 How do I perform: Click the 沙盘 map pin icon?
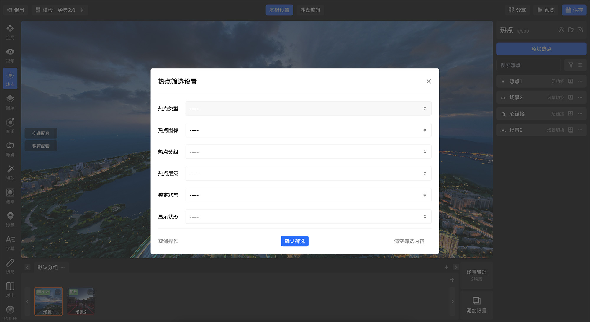pos(10,216)
